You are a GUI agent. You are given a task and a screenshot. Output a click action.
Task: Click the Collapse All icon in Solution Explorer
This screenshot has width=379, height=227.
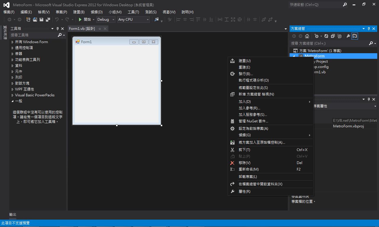333,36
